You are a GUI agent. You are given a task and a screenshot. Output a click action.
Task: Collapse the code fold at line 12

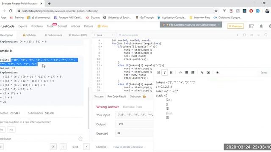(101, 65)
